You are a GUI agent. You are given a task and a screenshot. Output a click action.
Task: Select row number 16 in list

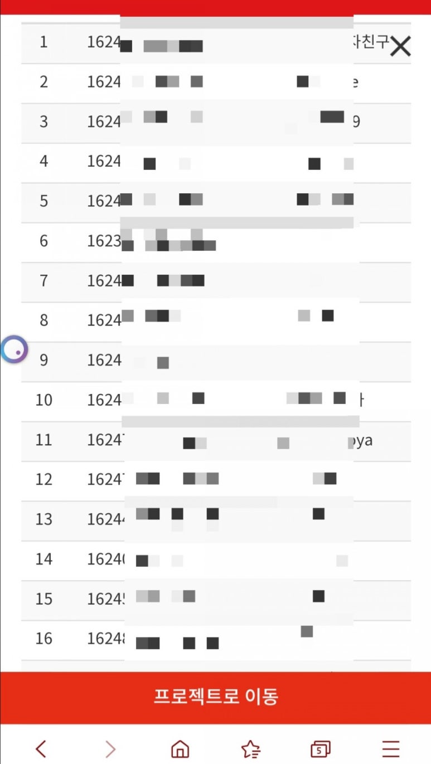(216, 640)
